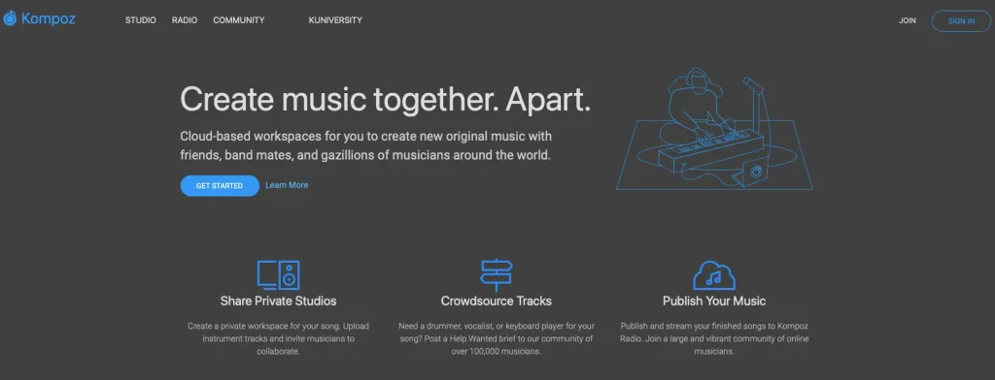Click the keyboard player illustration
The width and height of the screenshot is (995, 380).
[x=714, y=129]
